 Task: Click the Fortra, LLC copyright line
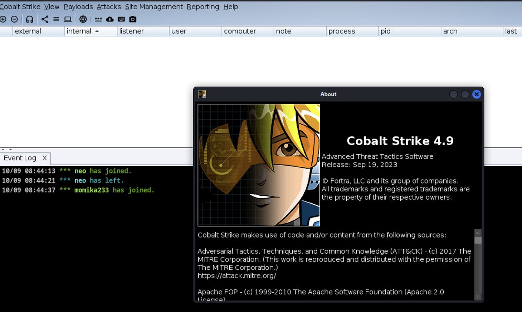[x=390, y=181]
